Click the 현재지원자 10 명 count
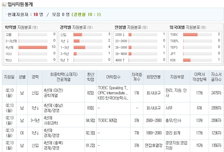Viewport: 224px width, 152px height. pyautogui.click(x=25, y=14)
